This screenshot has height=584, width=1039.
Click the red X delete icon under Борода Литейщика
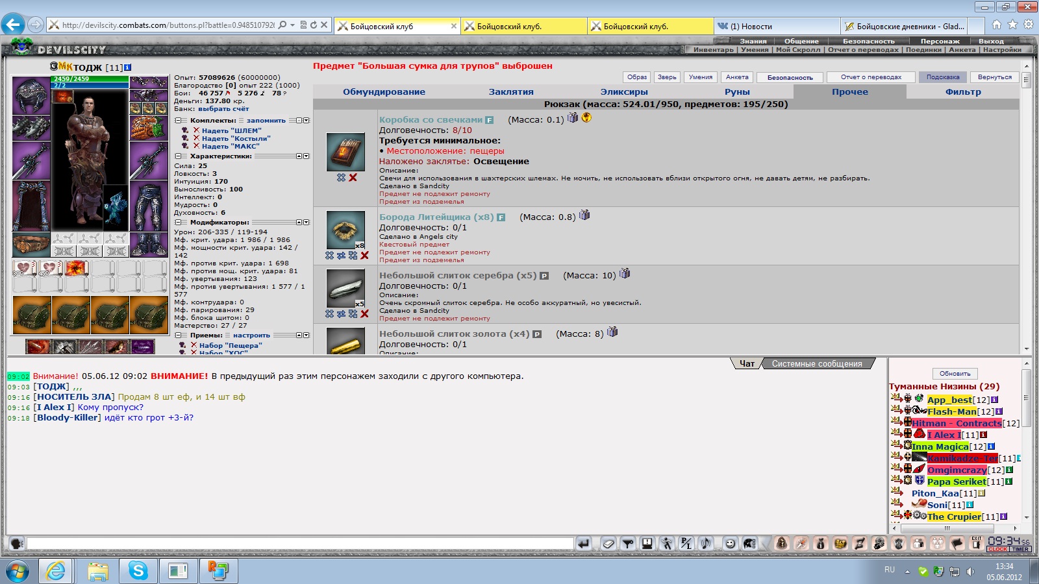coord(364,256)
